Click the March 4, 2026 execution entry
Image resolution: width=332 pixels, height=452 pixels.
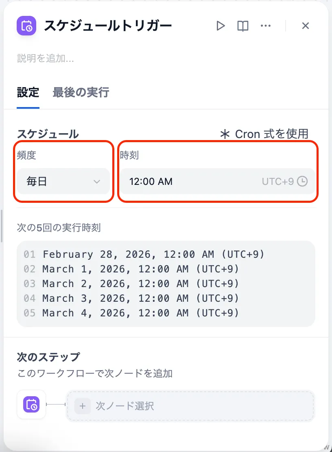[x=140, y=313]
